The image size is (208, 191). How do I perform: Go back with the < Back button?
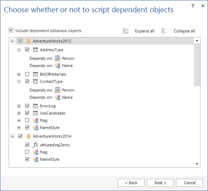pyautogui.click(x=131, y=183)
